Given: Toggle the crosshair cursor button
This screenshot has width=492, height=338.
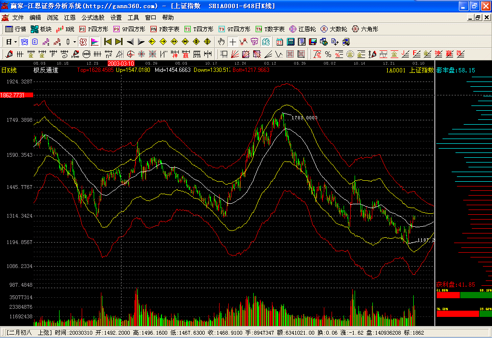Looking at the screenshot, I should [x=233, y=42].
